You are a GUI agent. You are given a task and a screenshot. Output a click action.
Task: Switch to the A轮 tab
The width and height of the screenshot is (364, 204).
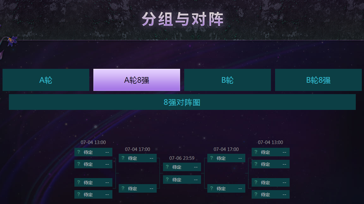pyautogui.click(x=46, y=80)
